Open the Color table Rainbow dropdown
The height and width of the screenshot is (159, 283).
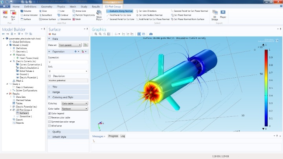tap(75, 109)
